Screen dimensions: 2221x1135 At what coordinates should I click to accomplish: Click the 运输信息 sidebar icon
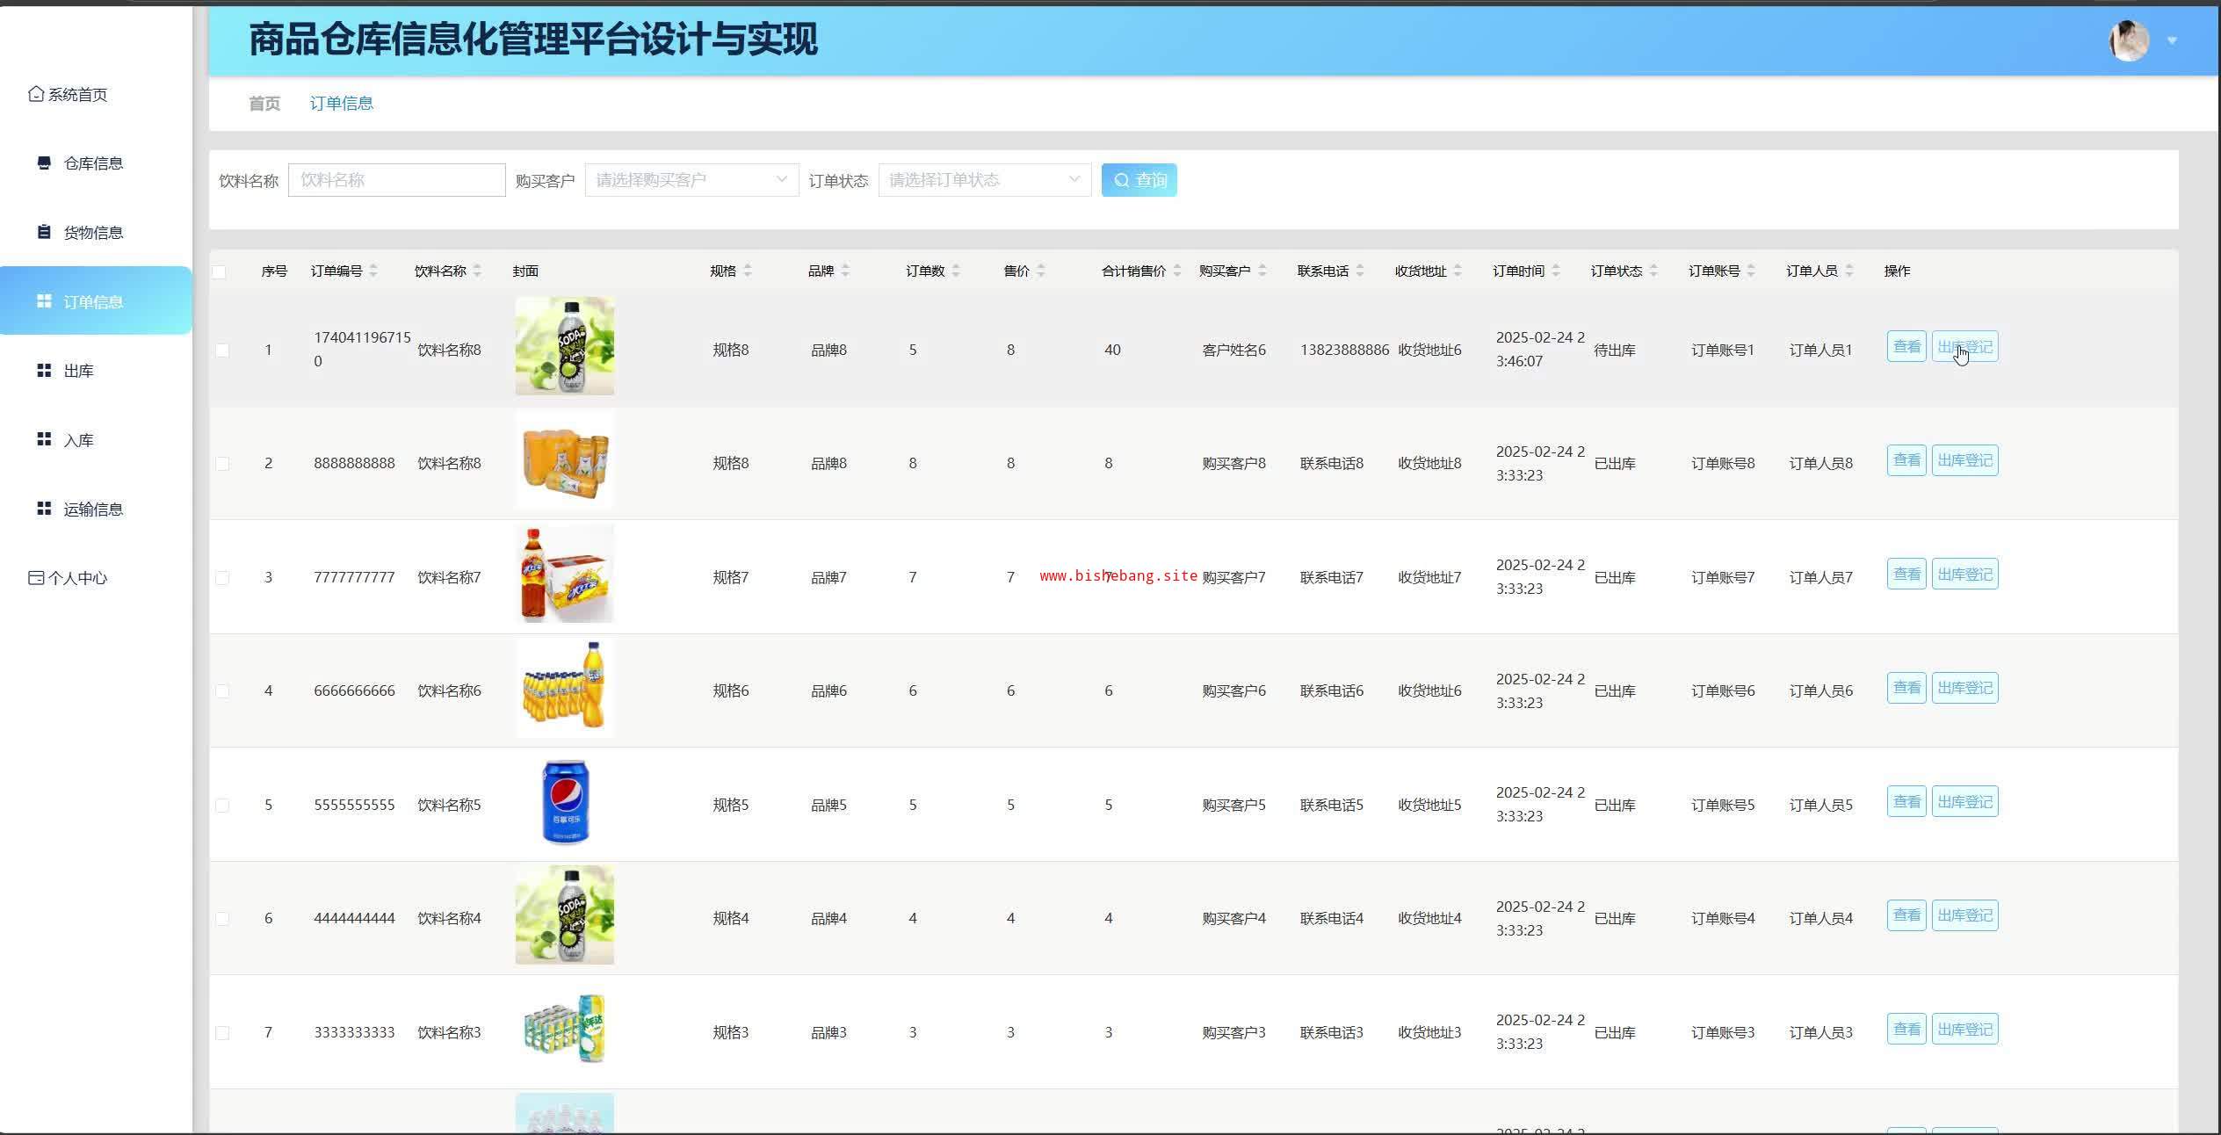coord(44,509)
